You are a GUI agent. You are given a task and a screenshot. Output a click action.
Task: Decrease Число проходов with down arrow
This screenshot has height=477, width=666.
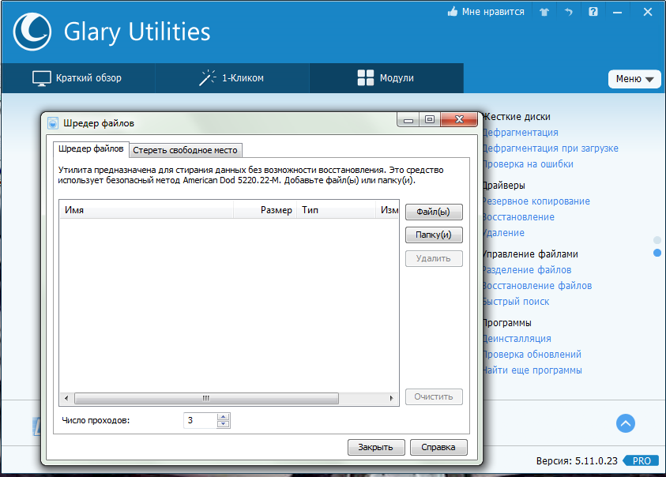pos(224,424)
